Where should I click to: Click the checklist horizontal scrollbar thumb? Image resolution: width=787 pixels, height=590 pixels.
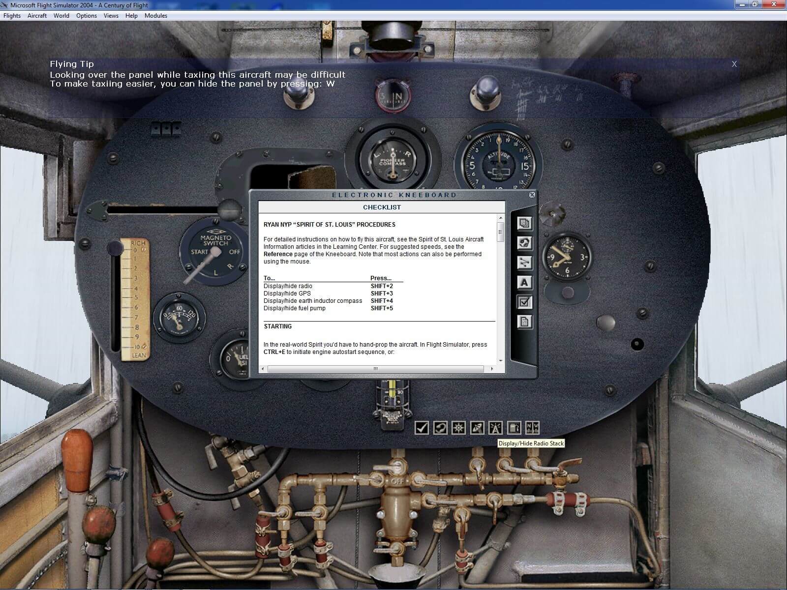coord(376,369)
